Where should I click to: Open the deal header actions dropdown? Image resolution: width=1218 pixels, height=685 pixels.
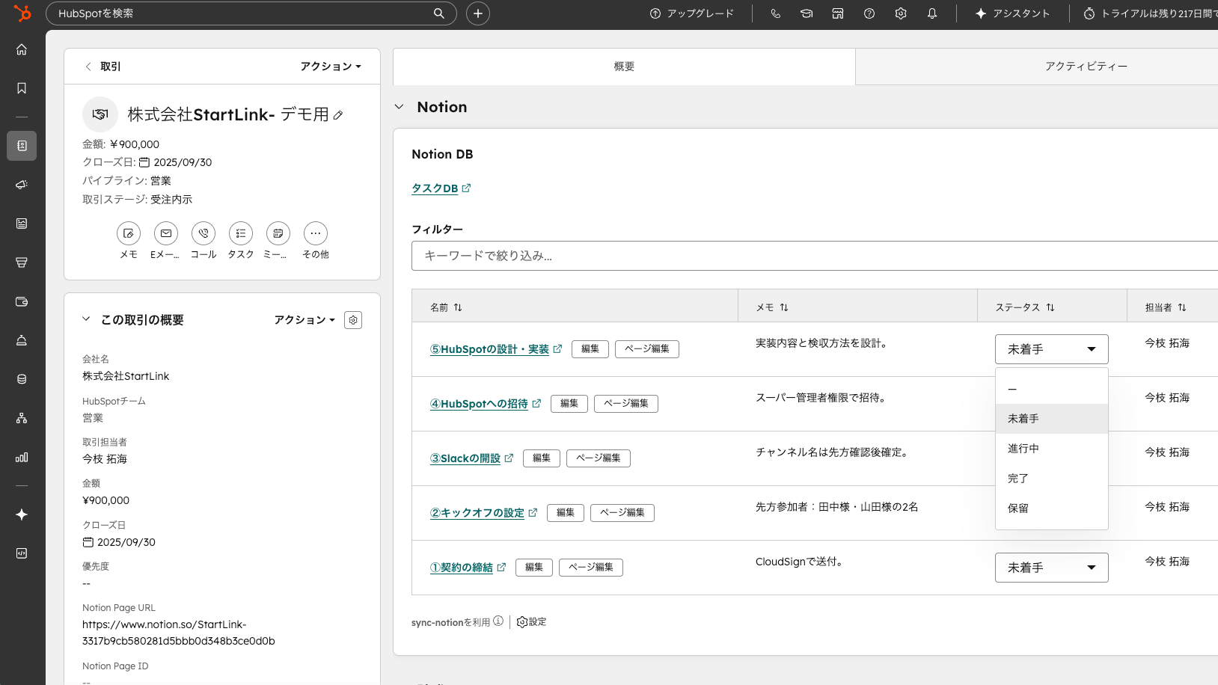331,67
